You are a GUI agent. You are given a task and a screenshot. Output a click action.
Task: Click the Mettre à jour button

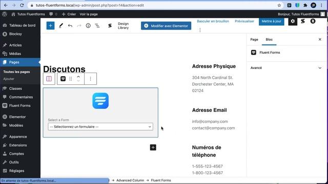271,21
